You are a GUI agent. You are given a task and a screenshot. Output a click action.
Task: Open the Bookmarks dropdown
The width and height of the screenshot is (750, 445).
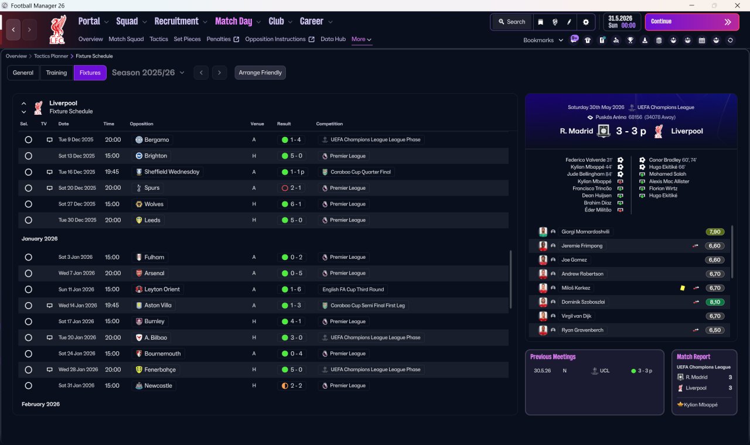click(x=543, y=40)
